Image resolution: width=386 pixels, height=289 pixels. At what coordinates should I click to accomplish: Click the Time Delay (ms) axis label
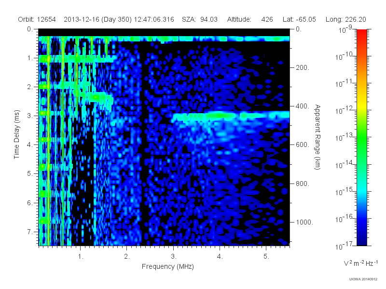16,134
